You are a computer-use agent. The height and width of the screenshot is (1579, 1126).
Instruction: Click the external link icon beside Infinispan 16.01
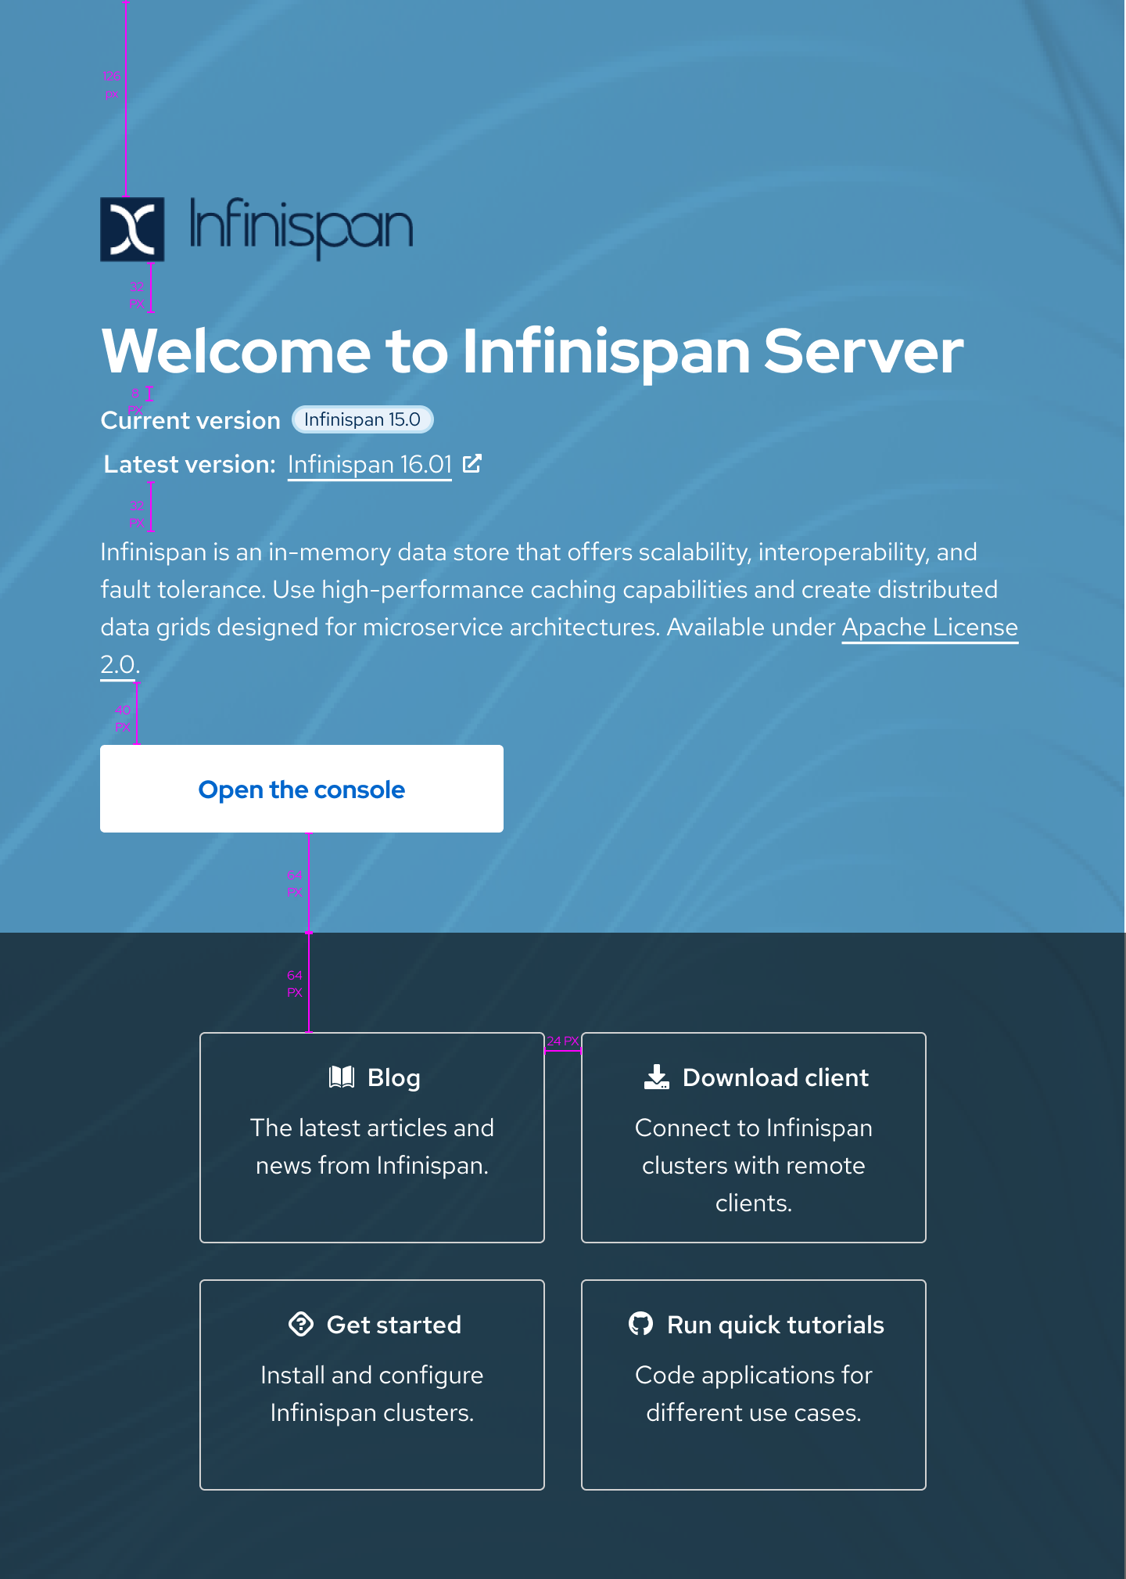472,464
